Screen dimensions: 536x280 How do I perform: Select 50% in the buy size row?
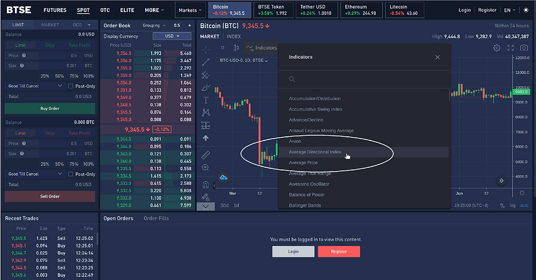59,76
